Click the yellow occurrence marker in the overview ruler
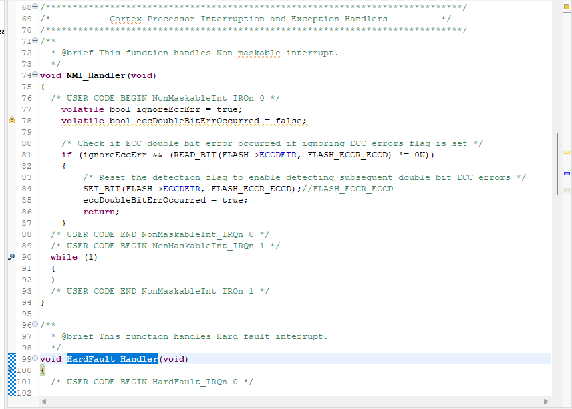 point(567,153)
